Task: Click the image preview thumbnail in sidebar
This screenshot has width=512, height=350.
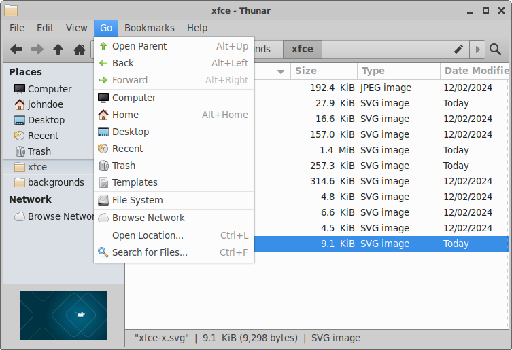Action: pyautogui.click(x=64, y=315)
